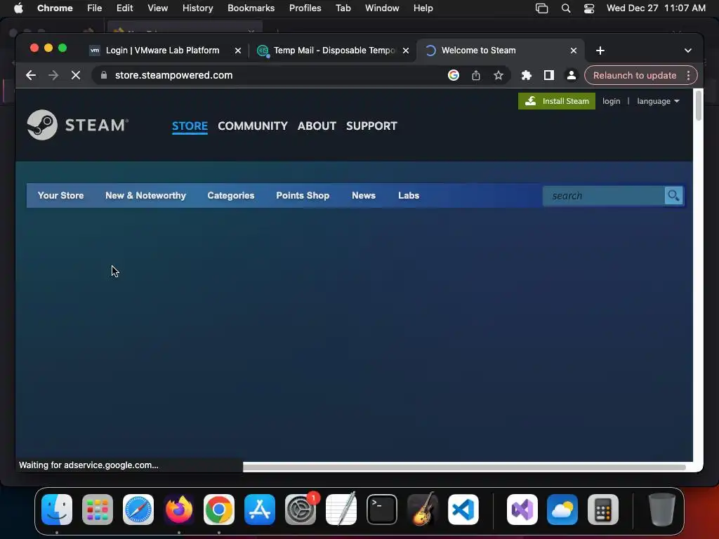Open the Labs link
Viewport: 719px width, 539px height.
[x=409, y=195]
